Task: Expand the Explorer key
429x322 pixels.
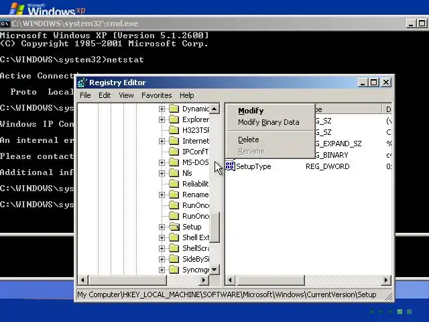Action: (162, 119)
